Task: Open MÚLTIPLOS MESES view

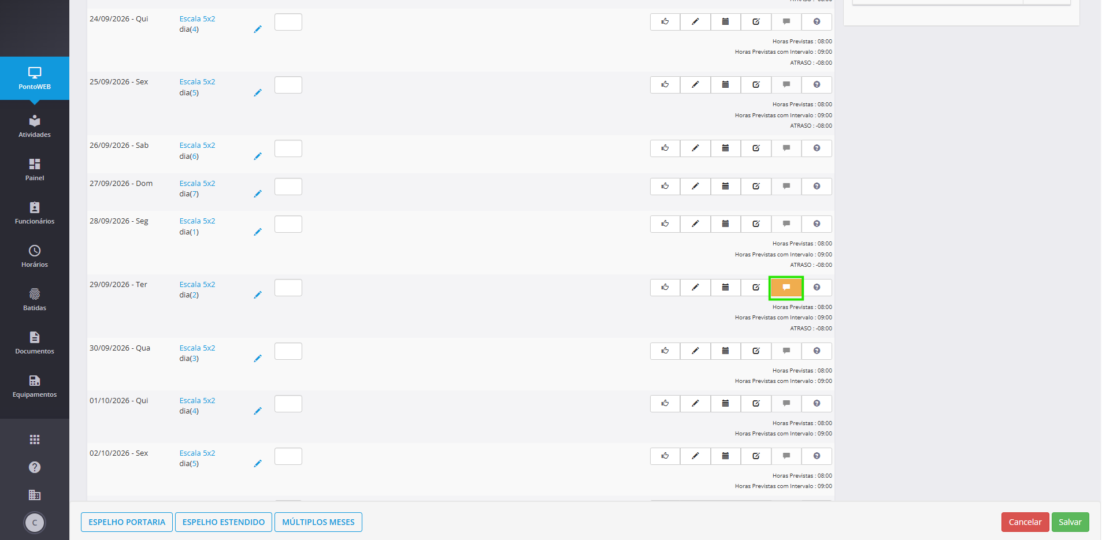Action: [318, 522]
